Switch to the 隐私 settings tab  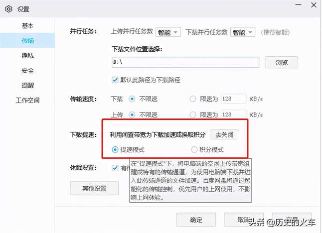point(27,55)
